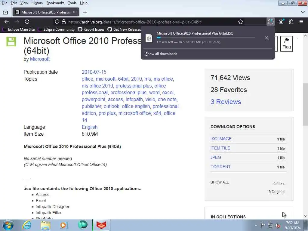Dismiss the download entry with the X
308x231 pixels.
[x=266, y=38]
